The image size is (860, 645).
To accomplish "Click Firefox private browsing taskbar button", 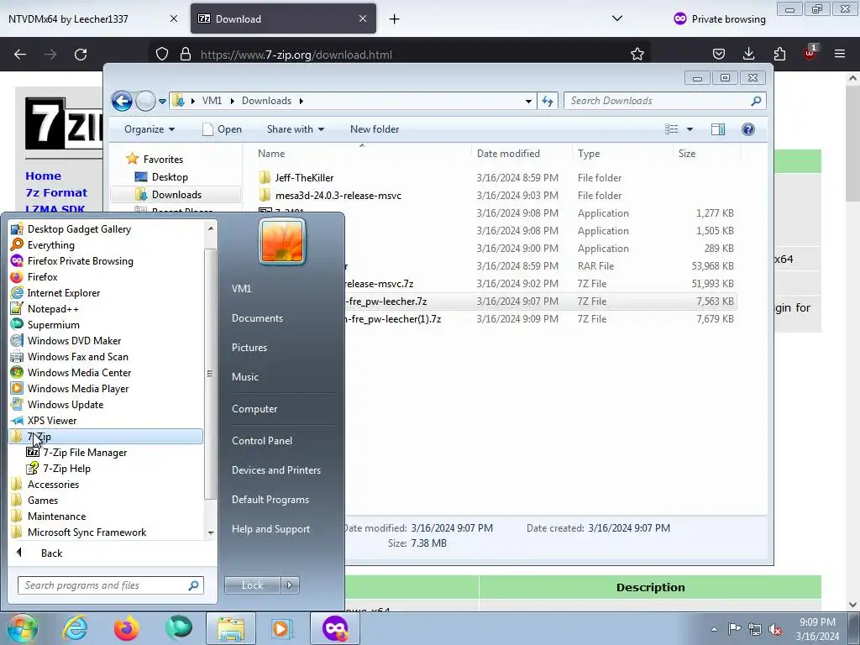I will coord(335,628).
